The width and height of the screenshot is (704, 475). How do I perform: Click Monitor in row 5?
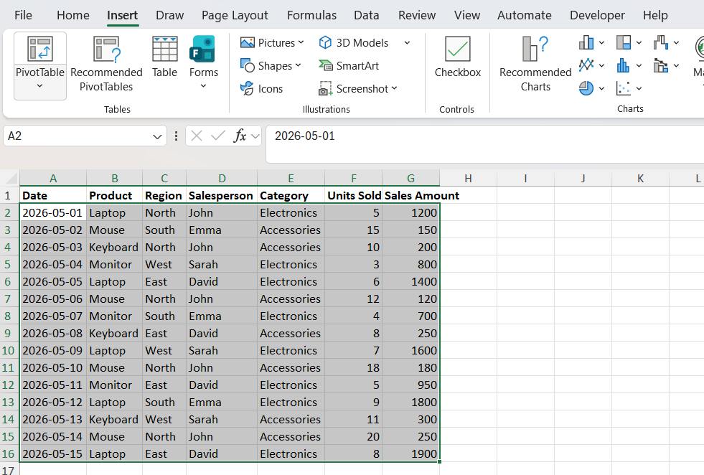point(115,265)
